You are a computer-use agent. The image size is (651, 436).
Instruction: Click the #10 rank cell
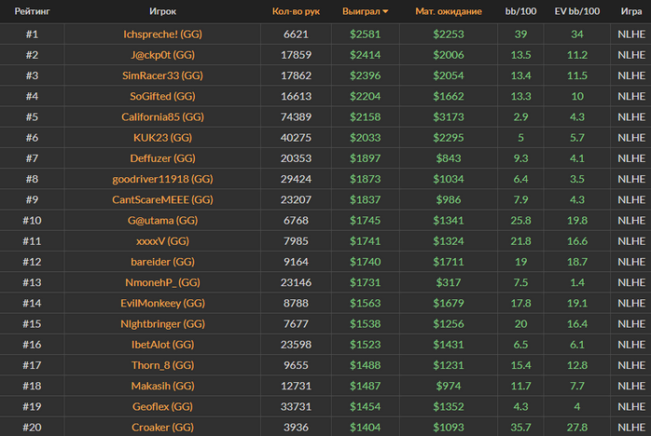[32, 220]
